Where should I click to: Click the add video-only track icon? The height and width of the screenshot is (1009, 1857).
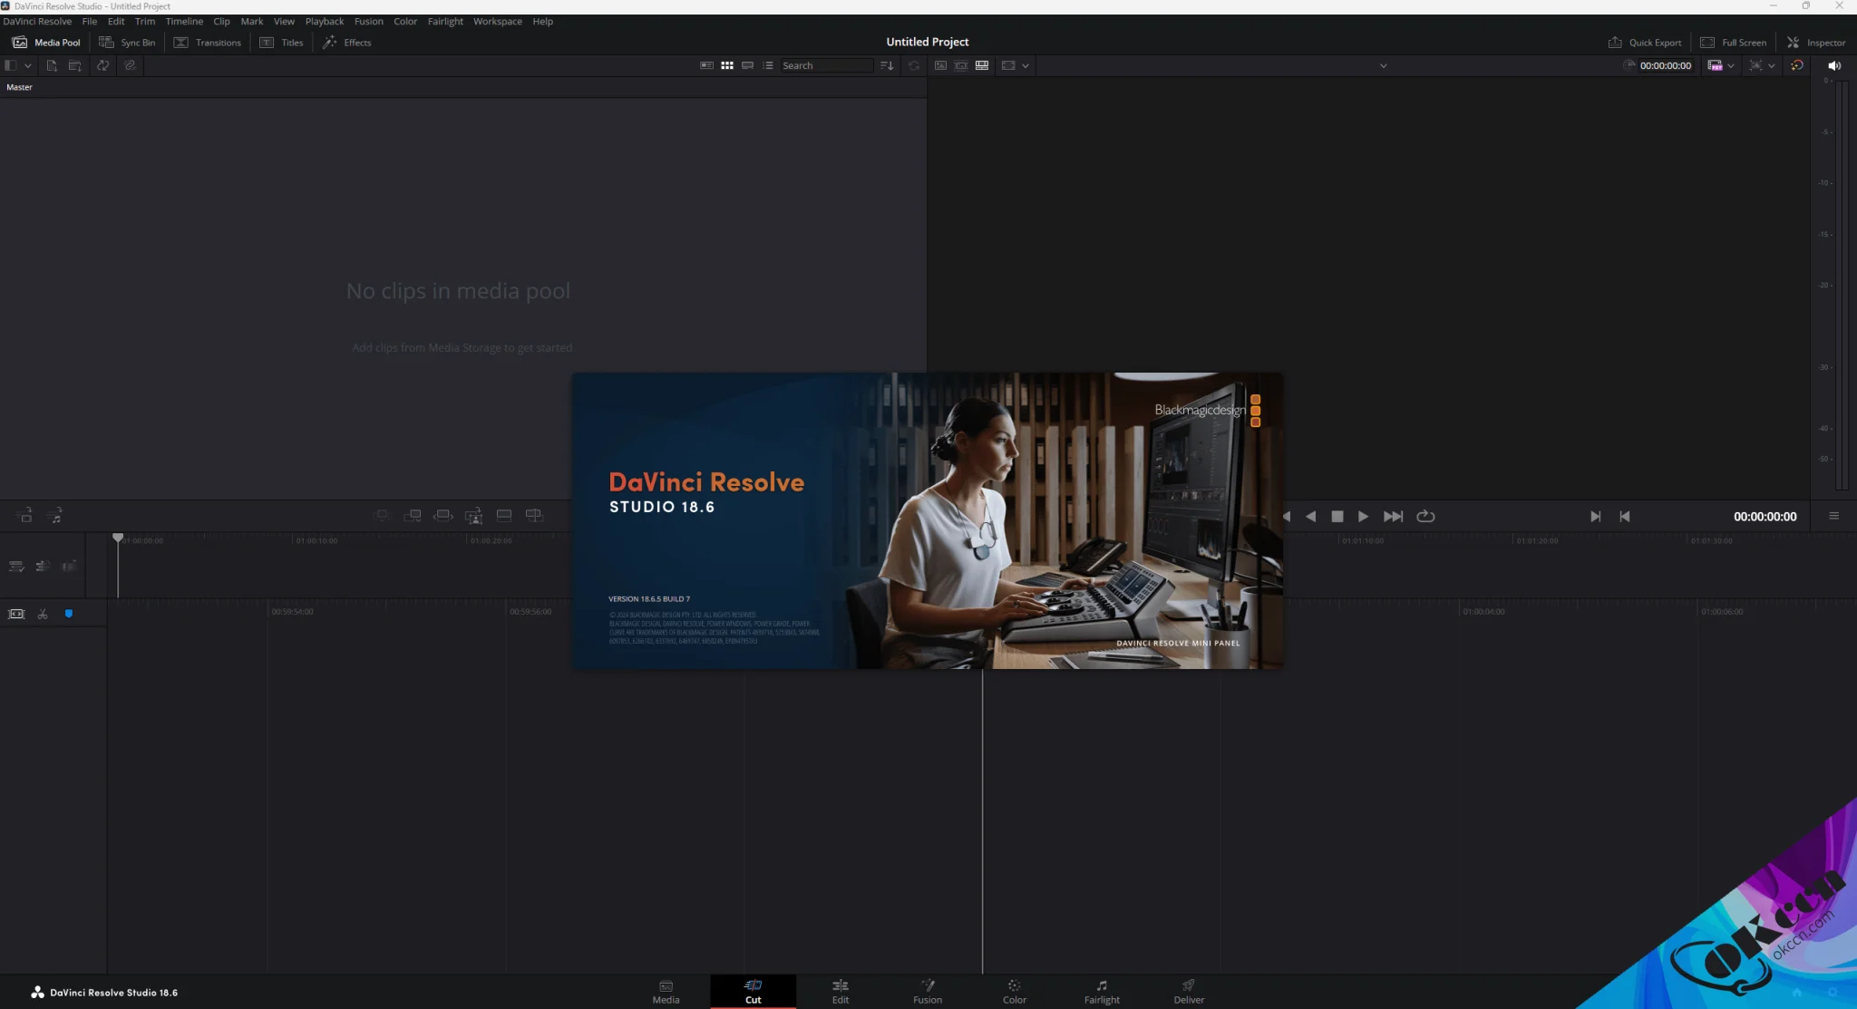[24, 516]
